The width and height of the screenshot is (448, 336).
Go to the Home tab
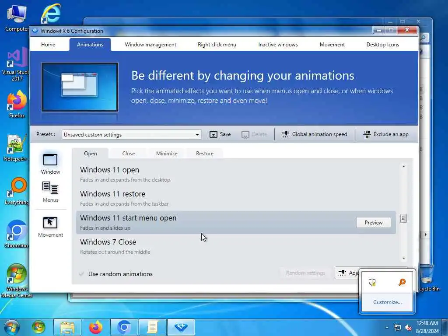pos(48,45)
